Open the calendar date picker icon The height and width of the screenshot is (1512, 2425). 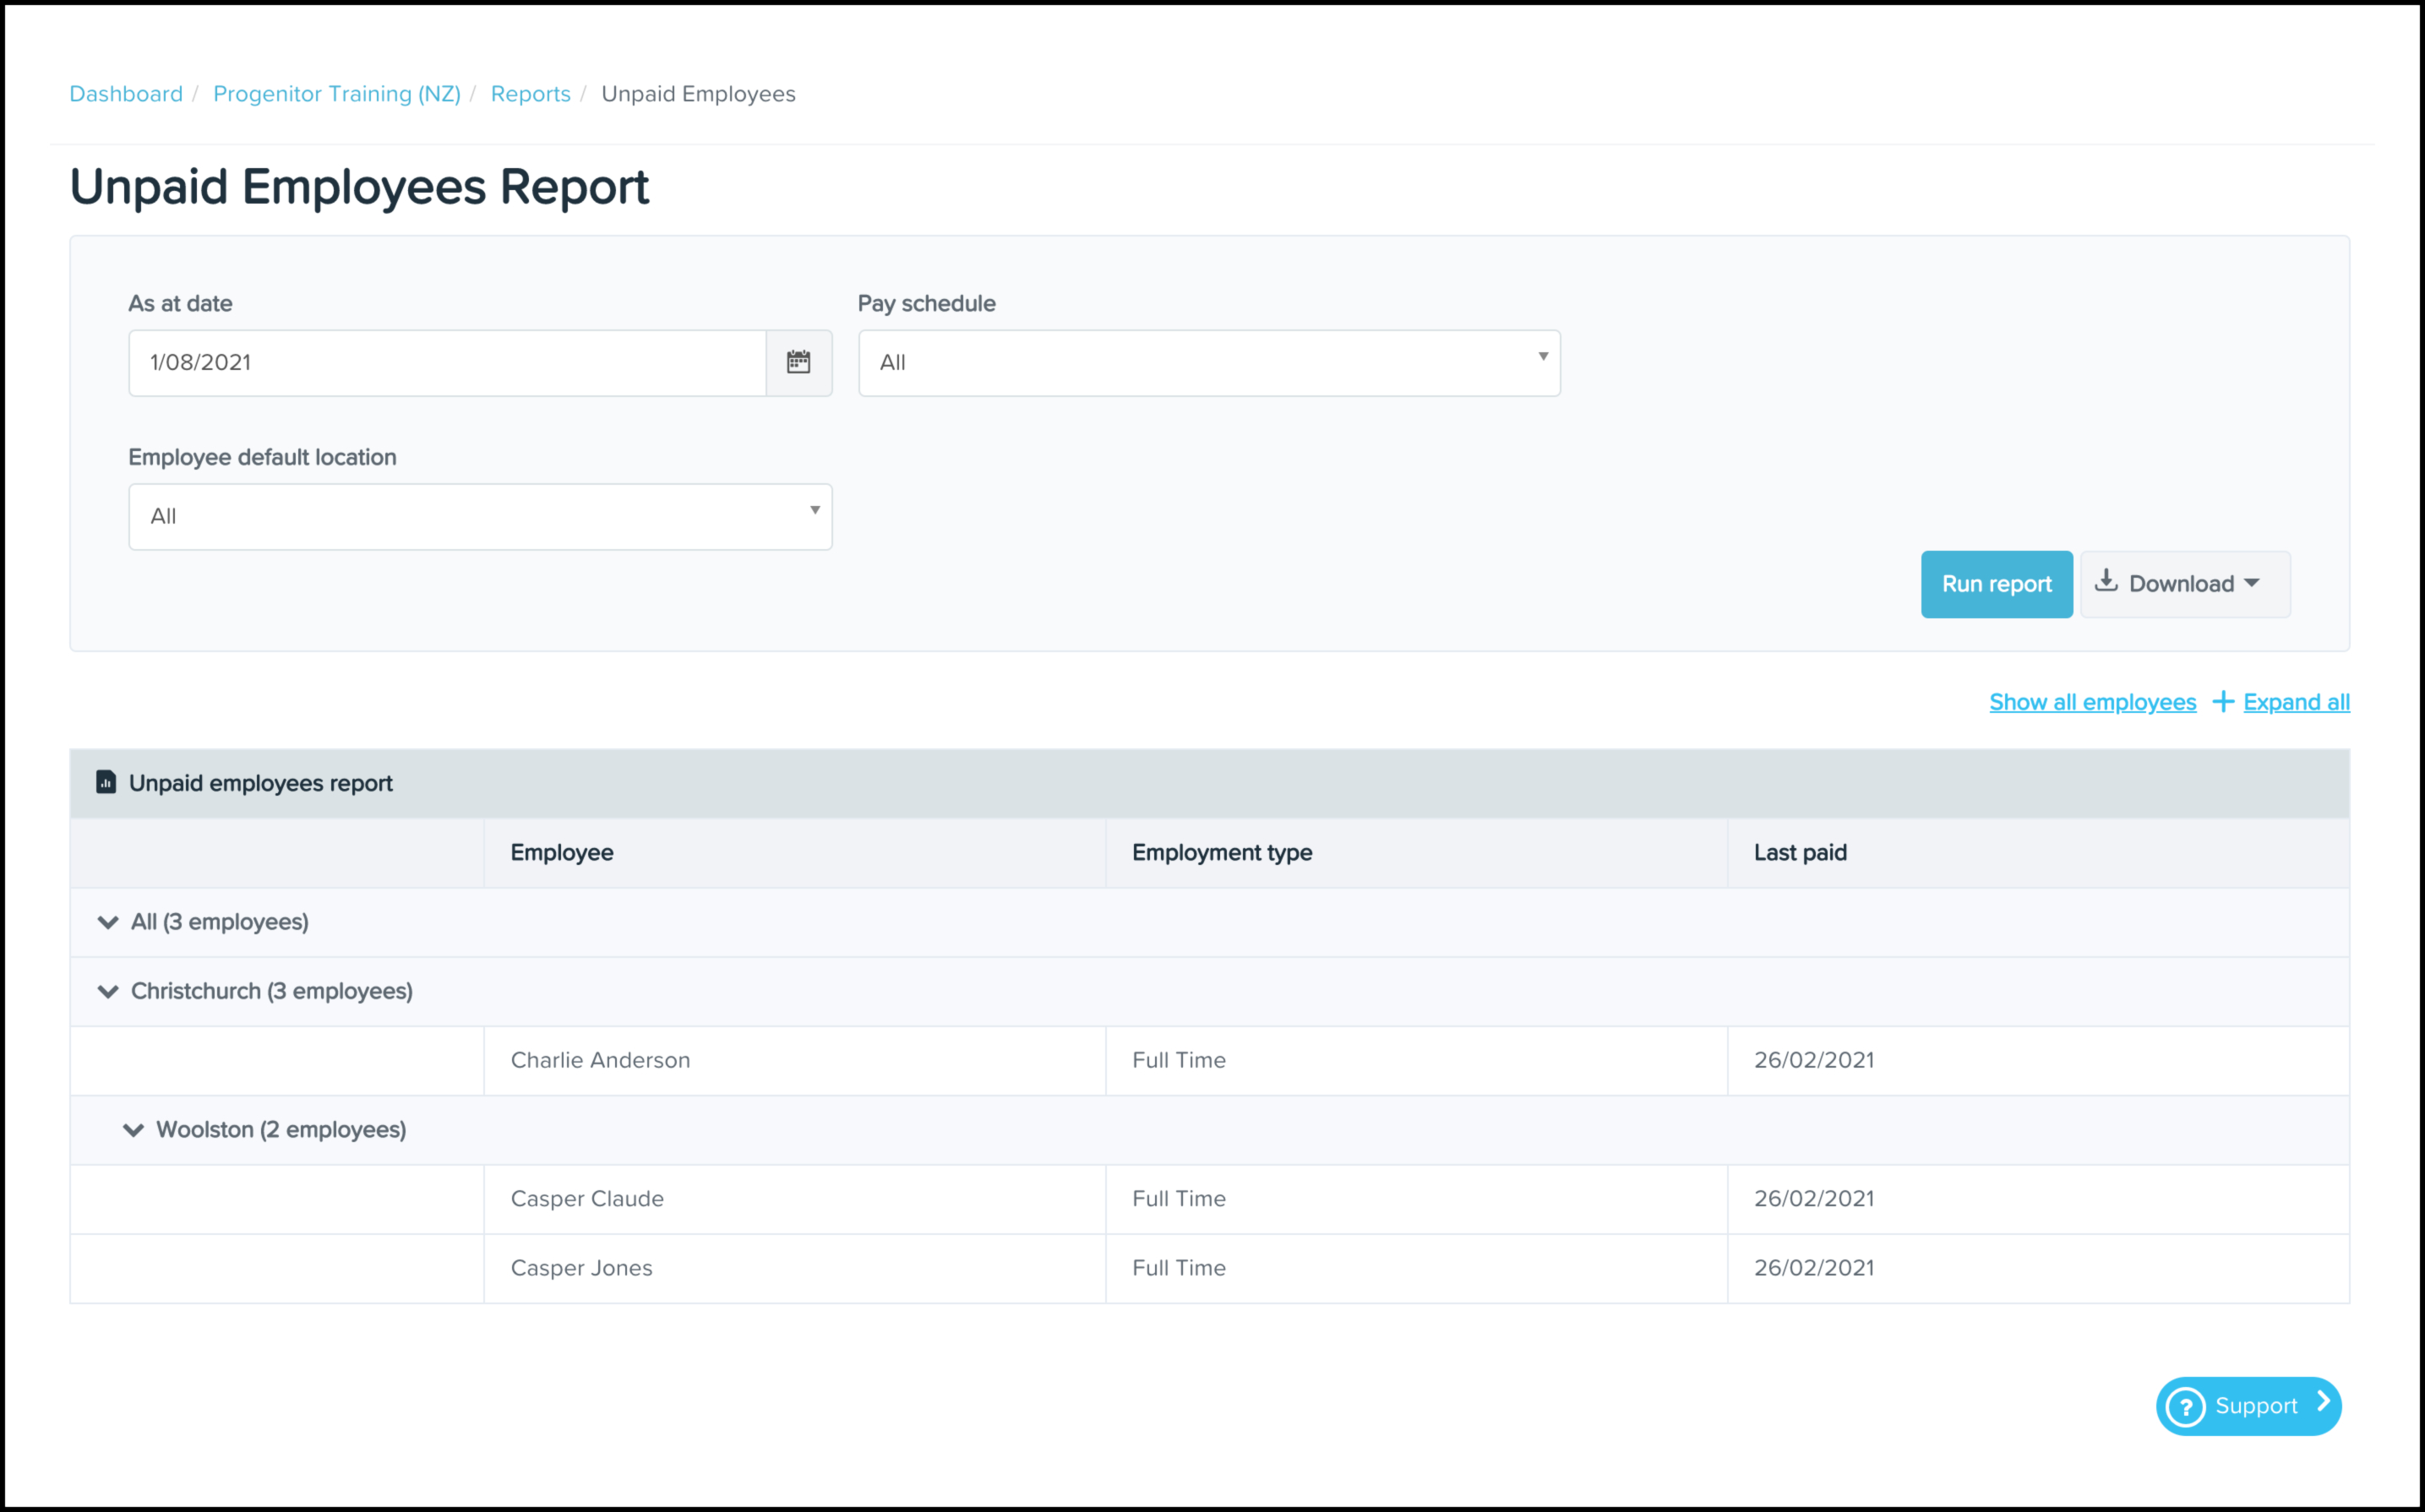pyautogui.click(x=798, y=362)
